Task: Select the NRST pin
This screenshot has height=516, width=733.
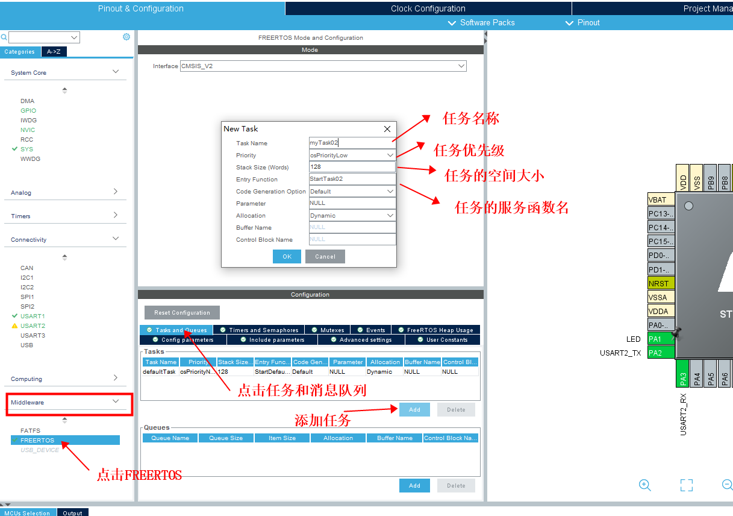Action: click(x=661, y=283)
